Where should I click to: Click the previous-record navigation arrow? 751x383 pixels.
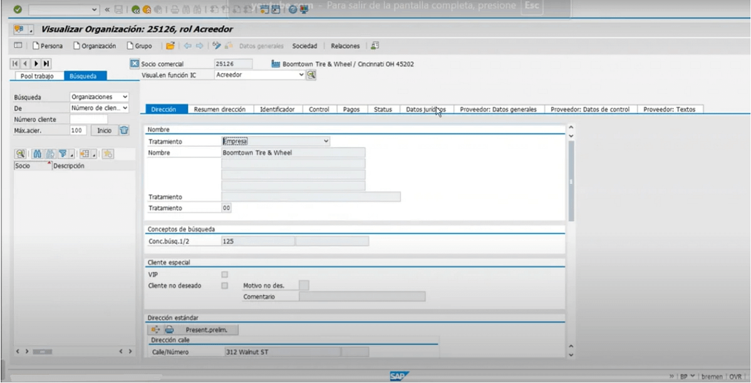[x=25, y=64]
